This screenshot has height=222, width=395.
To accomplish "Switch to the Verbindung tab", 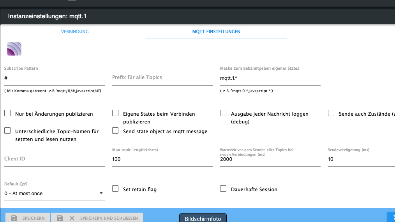I will 75,32.
